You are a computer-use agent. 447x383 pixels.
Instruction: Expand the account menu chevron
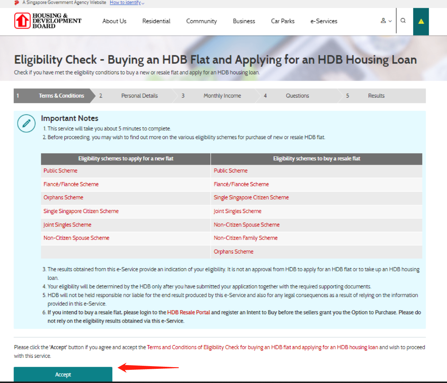390,21
